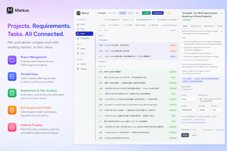Click the orange + Task button

pyautogui.click(x=169, y=13)
